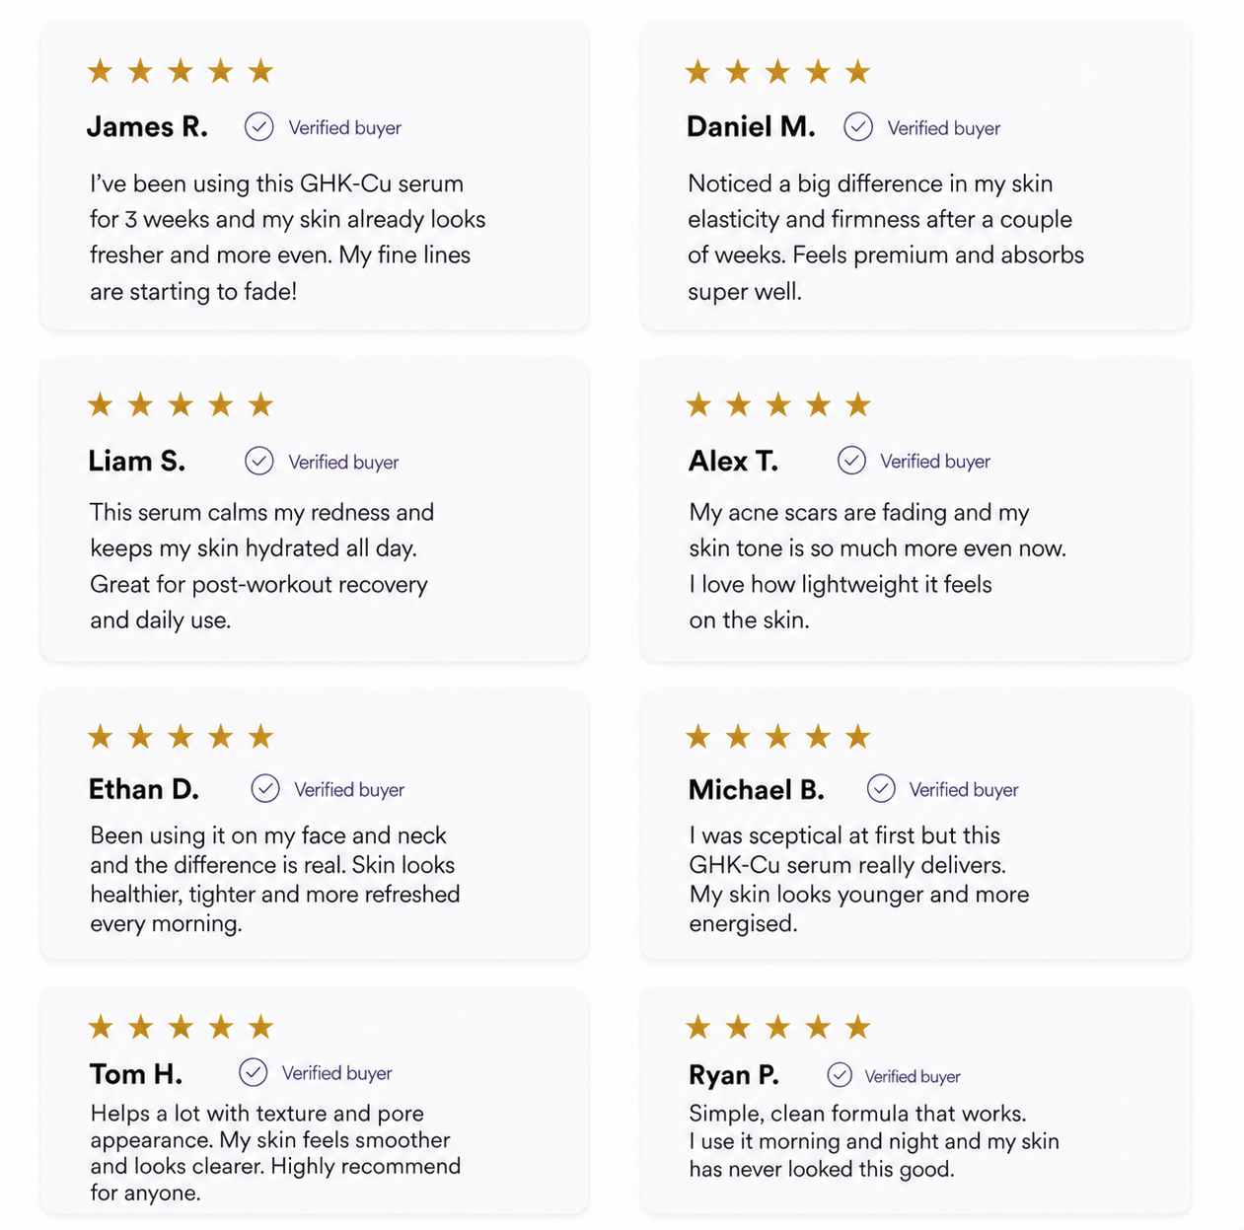This screenshot has width=1244, height=1230.
Task: Click the verified checkmark icon beside Alex T.
Action: tap(851, 461)
